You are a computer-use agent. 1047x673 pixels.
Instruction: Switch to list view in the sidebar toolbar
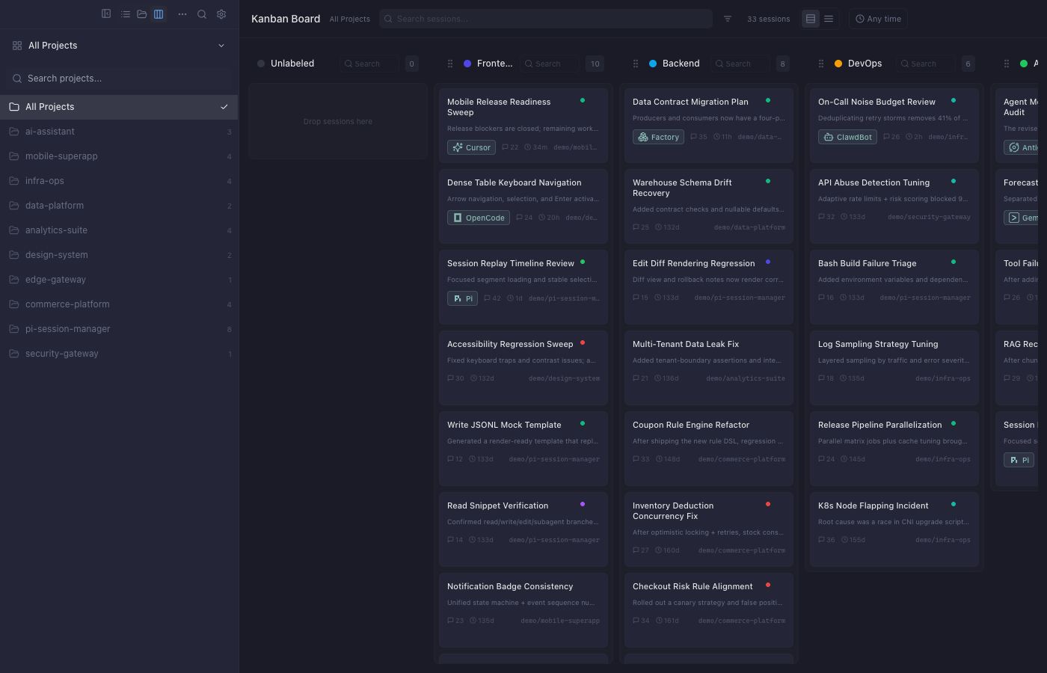point(126,14)
